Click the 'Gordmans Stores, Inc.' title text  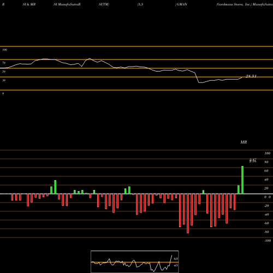234,4
